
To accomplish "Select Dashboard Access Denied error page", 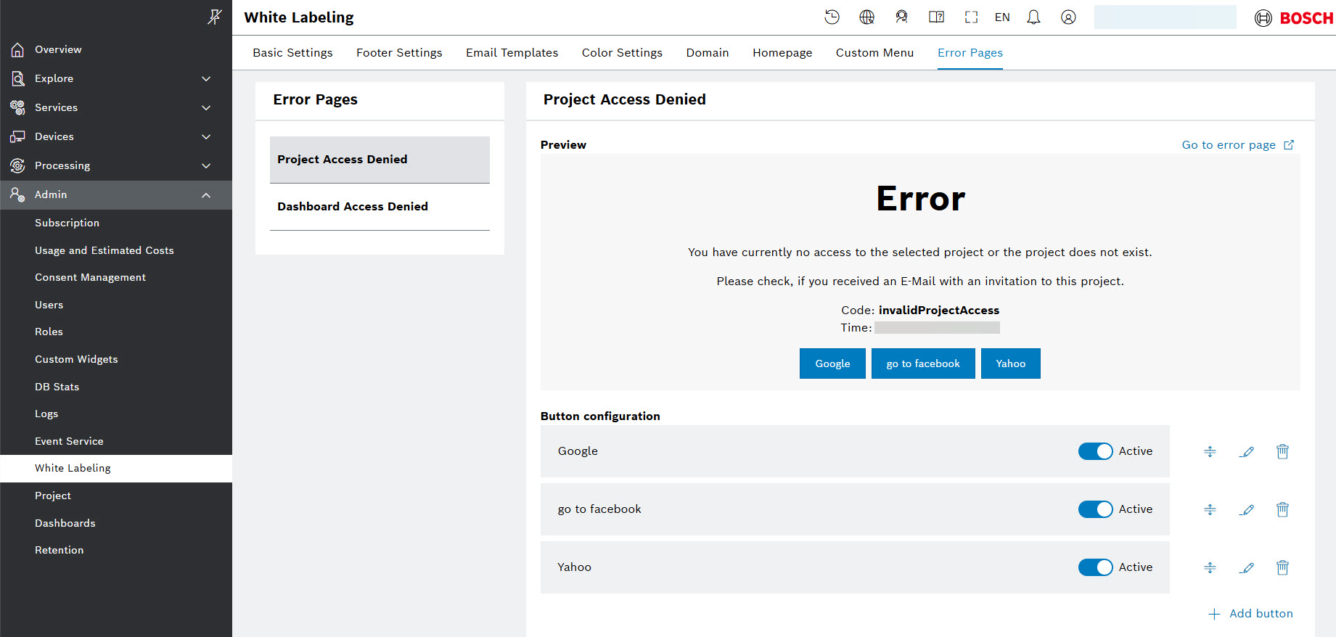I will (353, 207).
